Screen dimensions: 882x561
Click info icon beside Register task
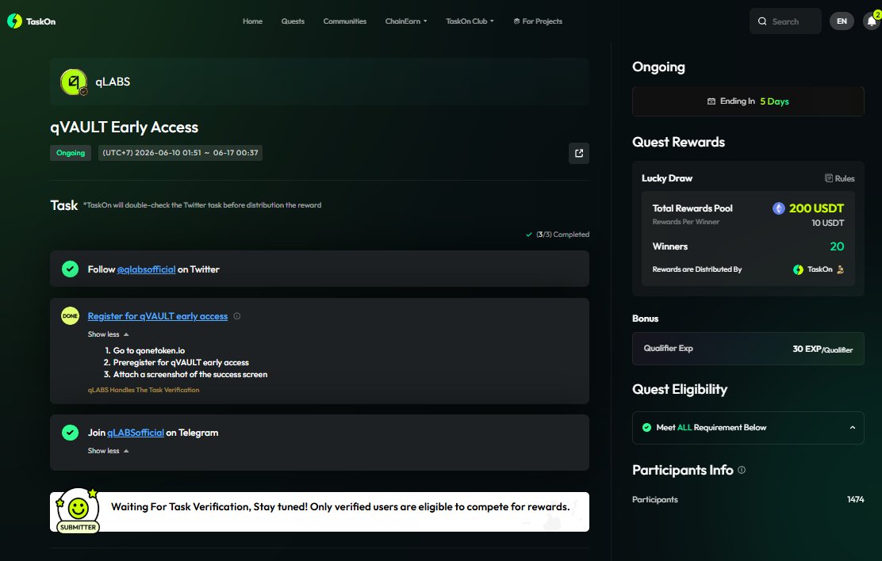coord(237,316)
